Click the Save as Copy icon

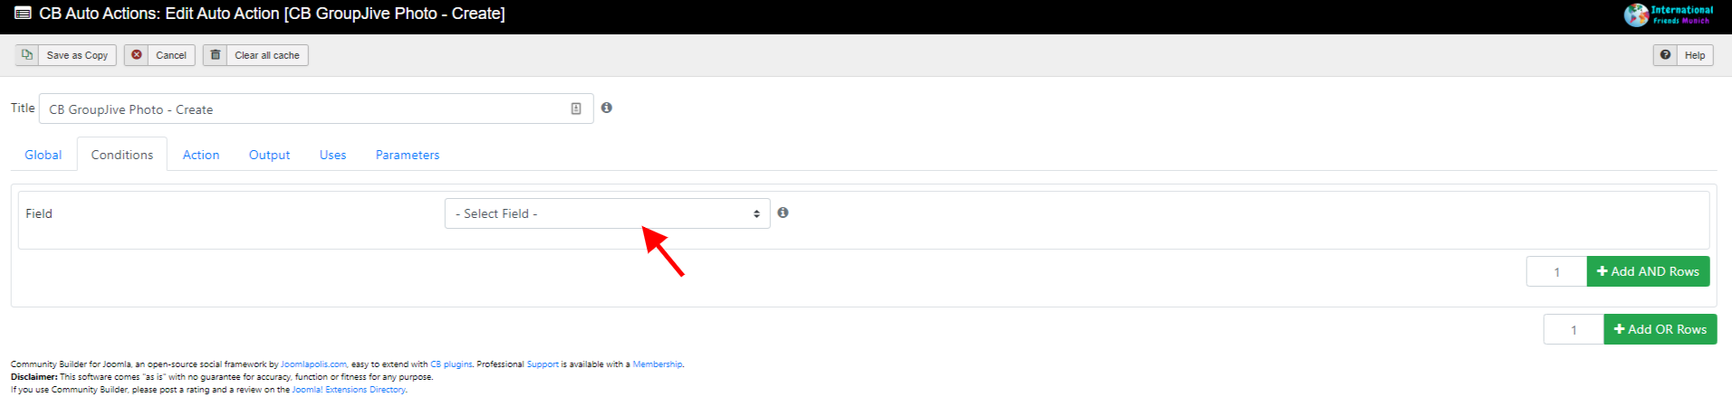pos(27,55)
